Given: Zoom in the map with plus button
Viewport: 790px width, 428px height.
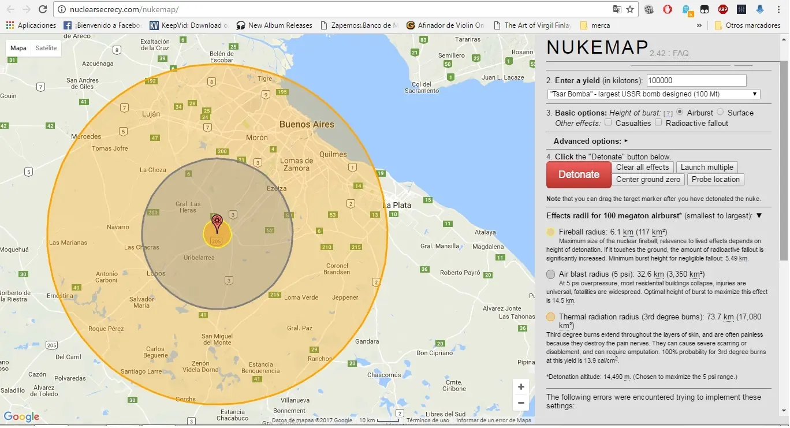Looking at the screenshot, I should click(521, 387).
